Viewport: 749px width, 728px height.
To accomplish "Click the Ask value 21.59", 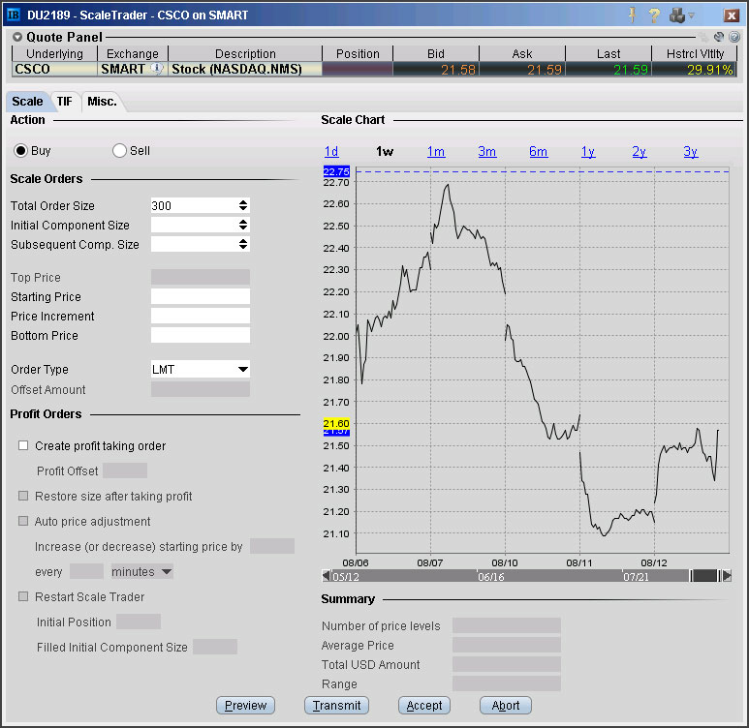I will 522,70.
